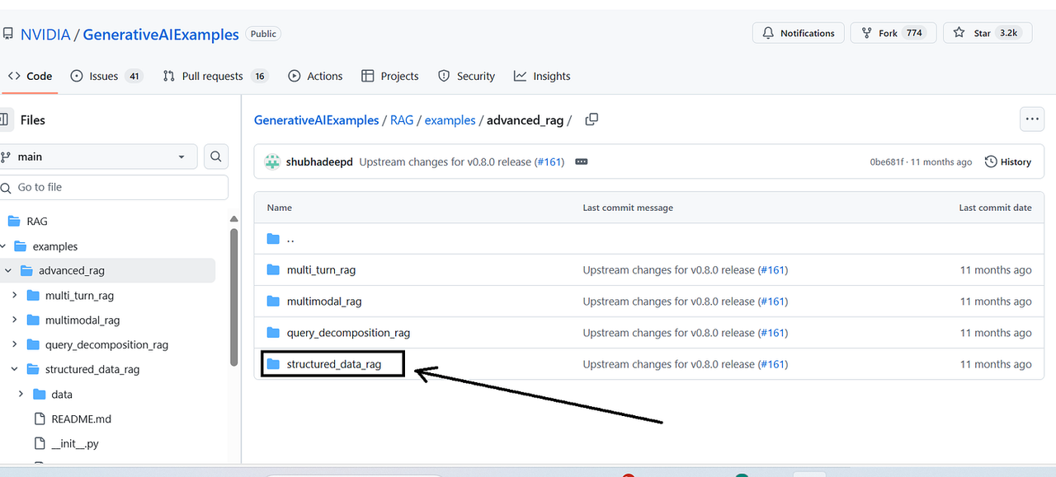Open the Security tab

(466, 76)
